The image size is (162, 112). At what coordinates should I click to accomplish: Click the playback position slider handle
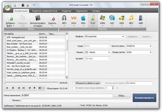click(x=5, y=82)
